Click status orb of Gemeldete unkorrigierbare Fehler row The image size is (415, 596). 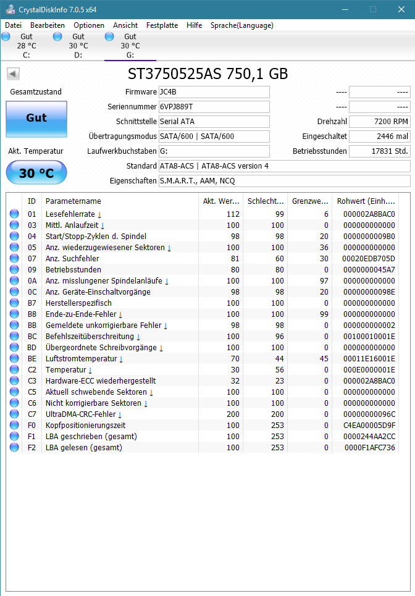14,325
